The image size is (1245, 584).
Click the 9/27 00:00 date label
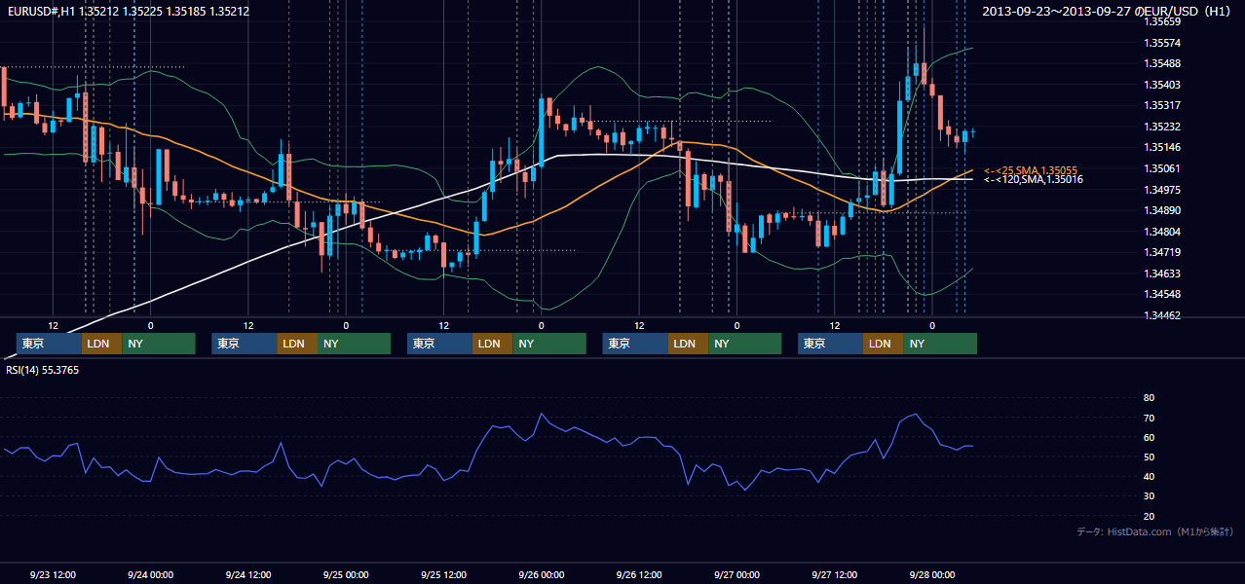736,574
